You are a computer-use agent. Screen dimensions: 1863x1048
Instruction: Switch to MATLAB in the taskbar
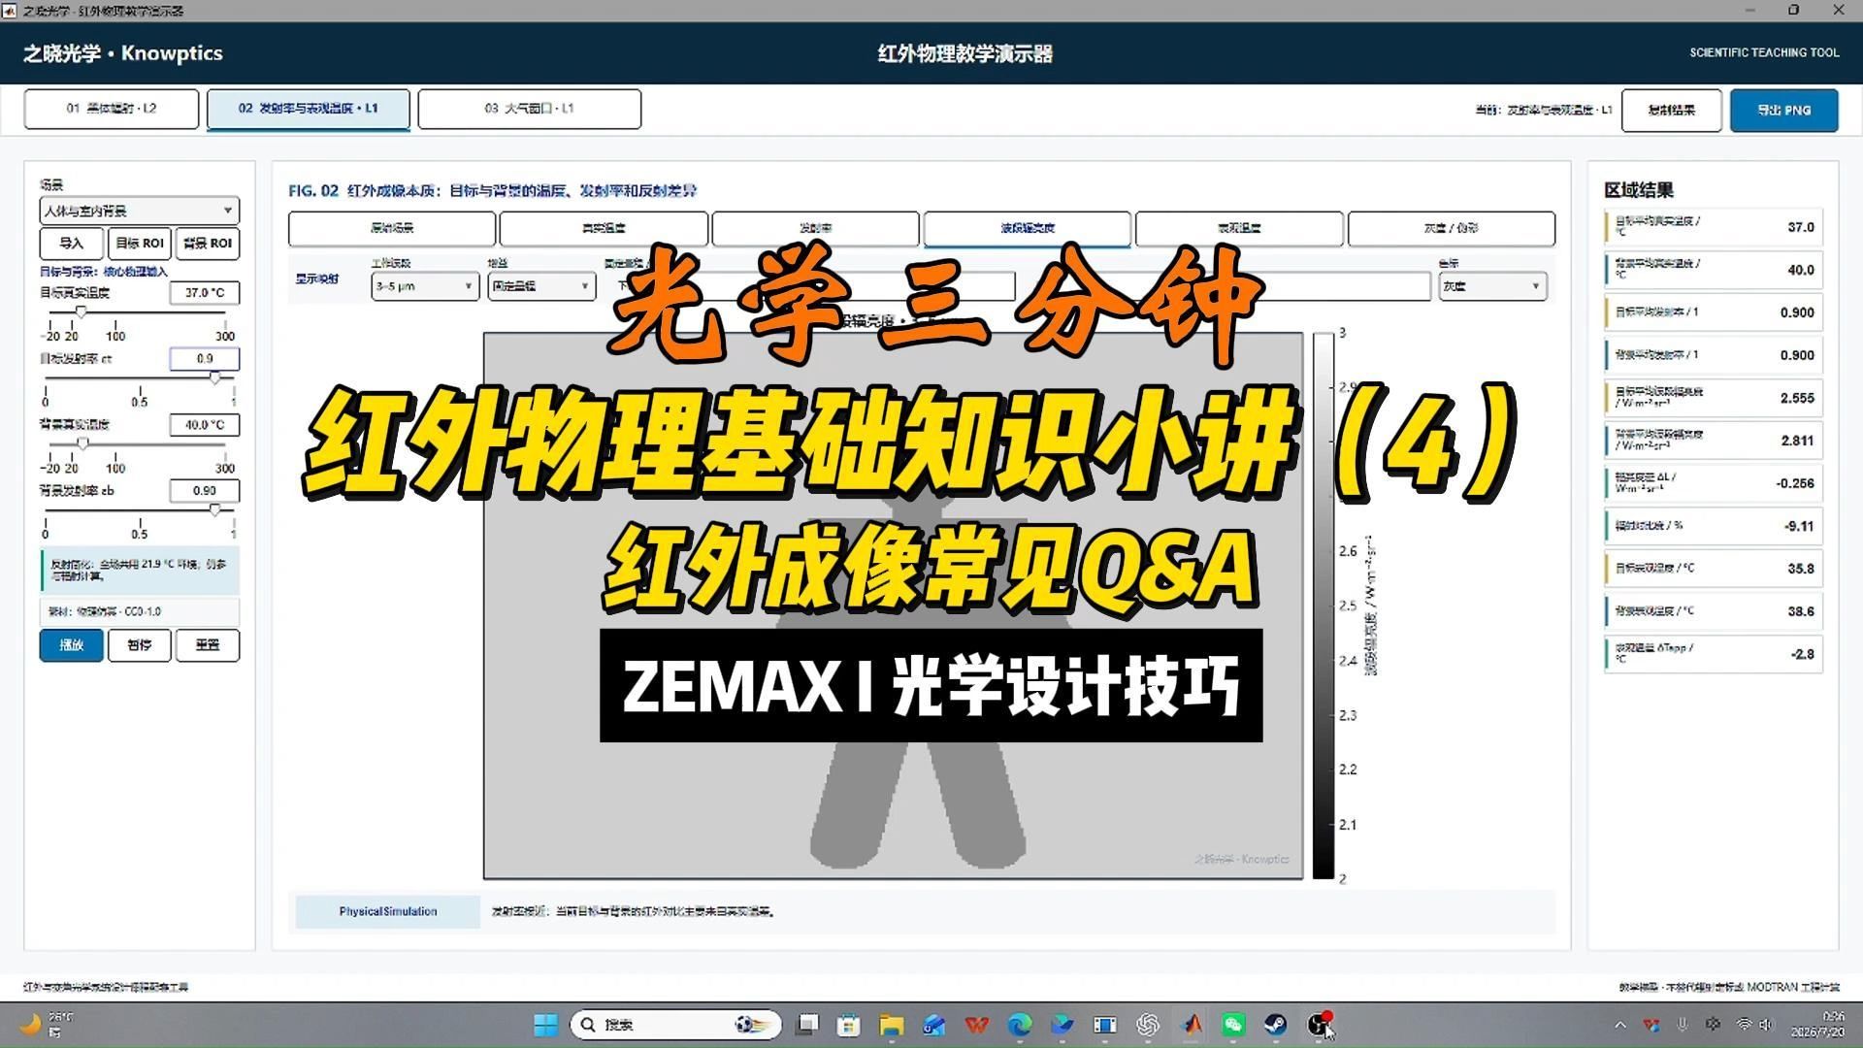(1192, 1025)
